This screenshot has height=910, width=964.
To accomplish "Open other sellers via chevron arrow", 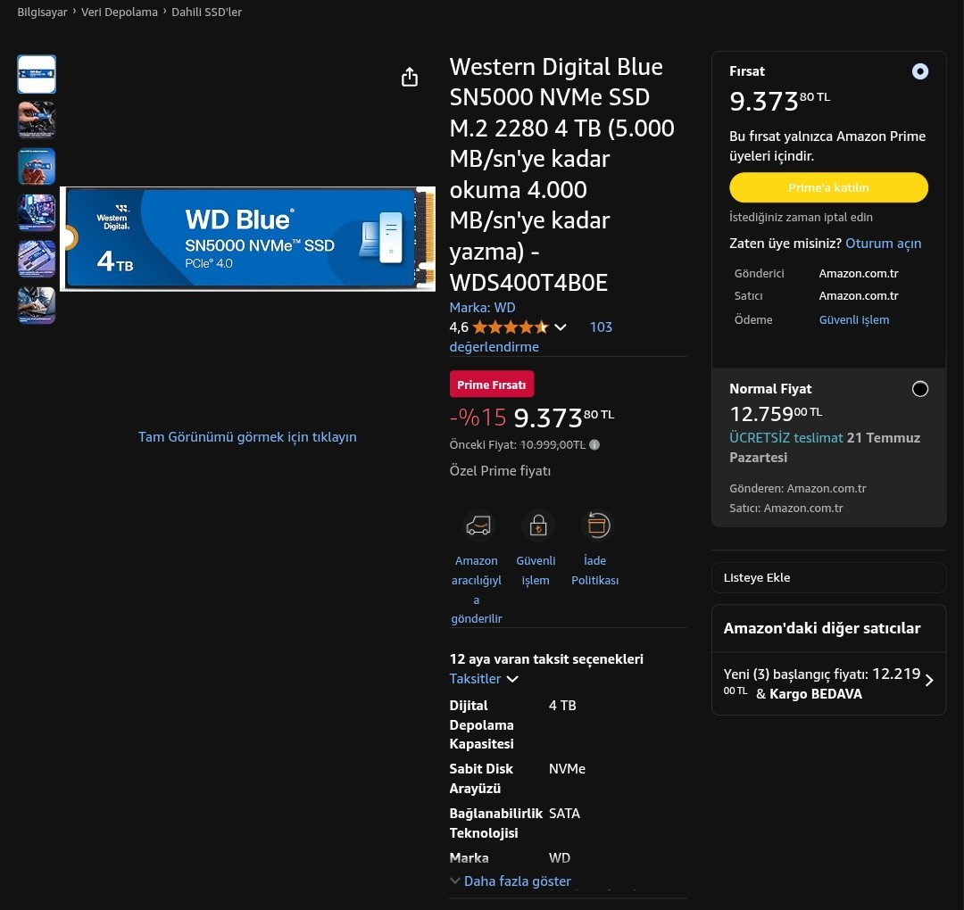I will pyautogui.click(x=929, y=680).
